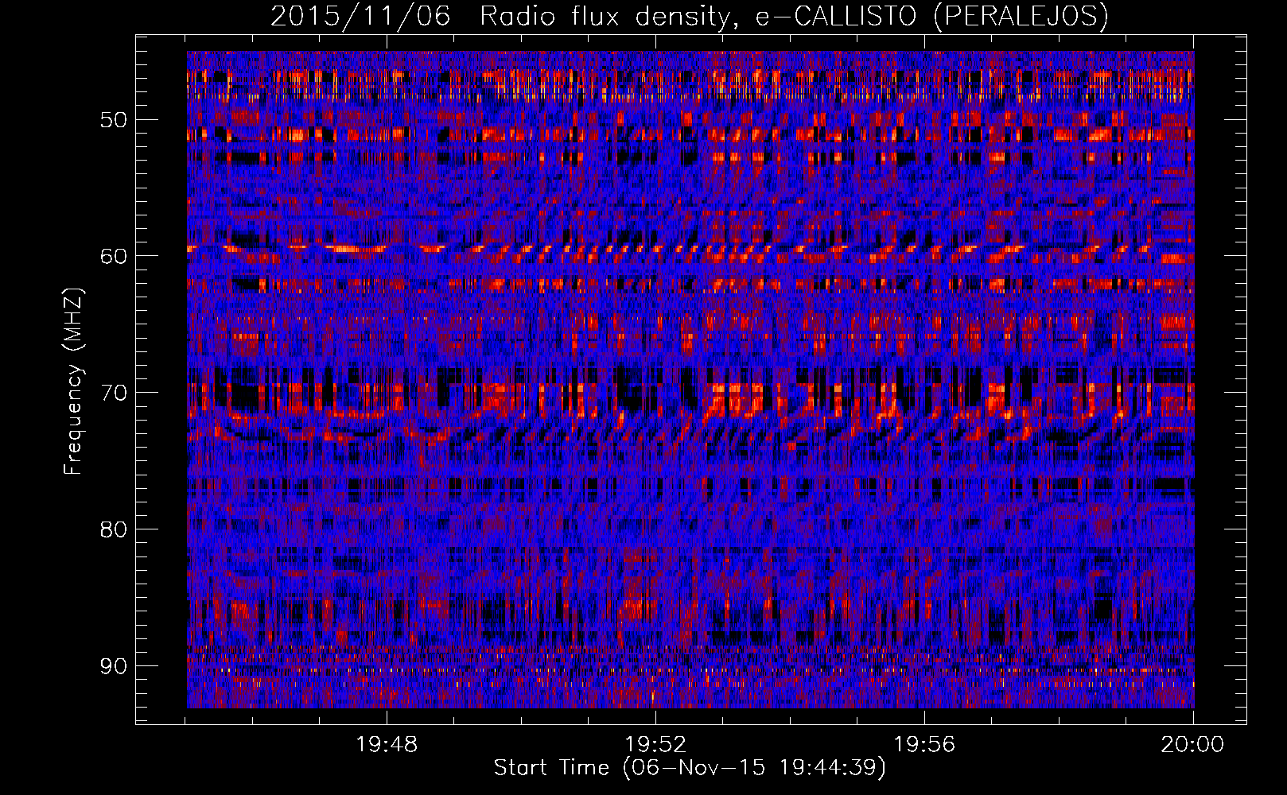Click the 'Frequency (MHZ)' axis label
The width and height of the screenshot is (1287, 795).
pyautogui.click(x=73, y=381)
